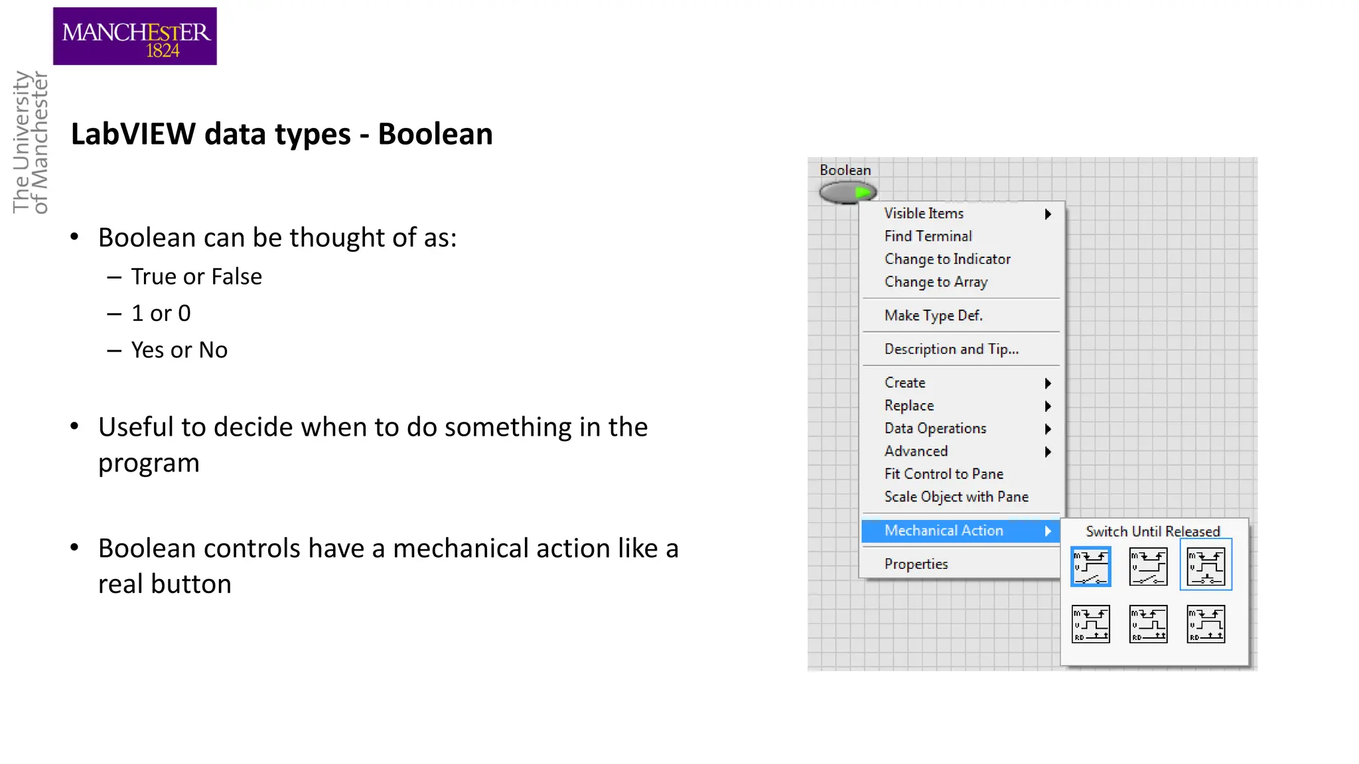Viewport: 1359px width, 764px height.
Task: Choose Change to Indicator
Action: pos(962,259)
